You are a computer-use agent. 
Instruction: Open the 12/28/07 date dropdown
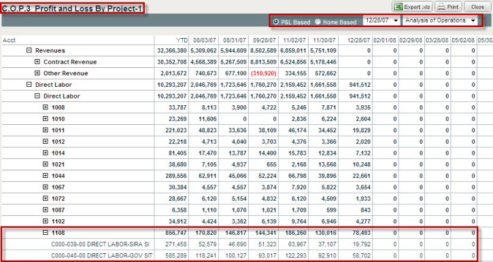[x=381, y=20]
